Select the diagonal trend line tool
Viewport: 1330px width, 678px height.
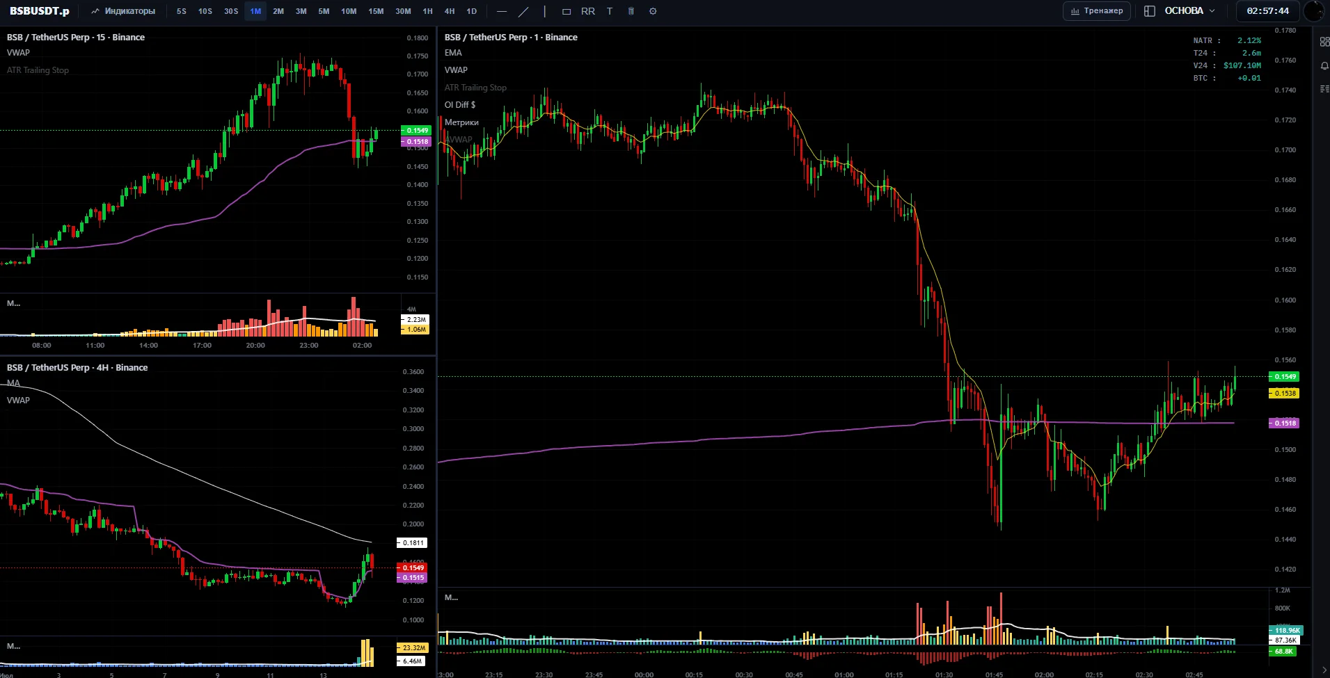tap(523, 11)
